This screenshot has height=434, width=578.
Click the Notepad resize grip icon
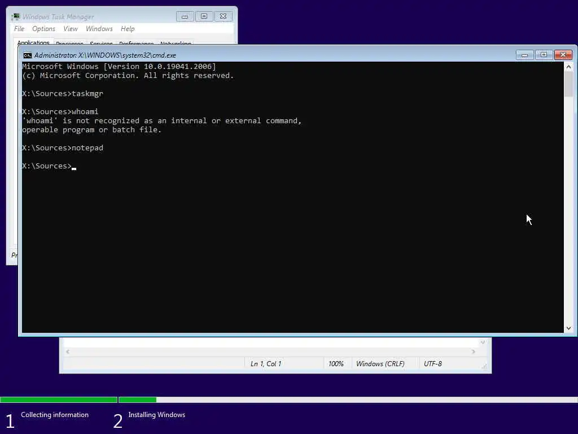[x=484, y=366]
